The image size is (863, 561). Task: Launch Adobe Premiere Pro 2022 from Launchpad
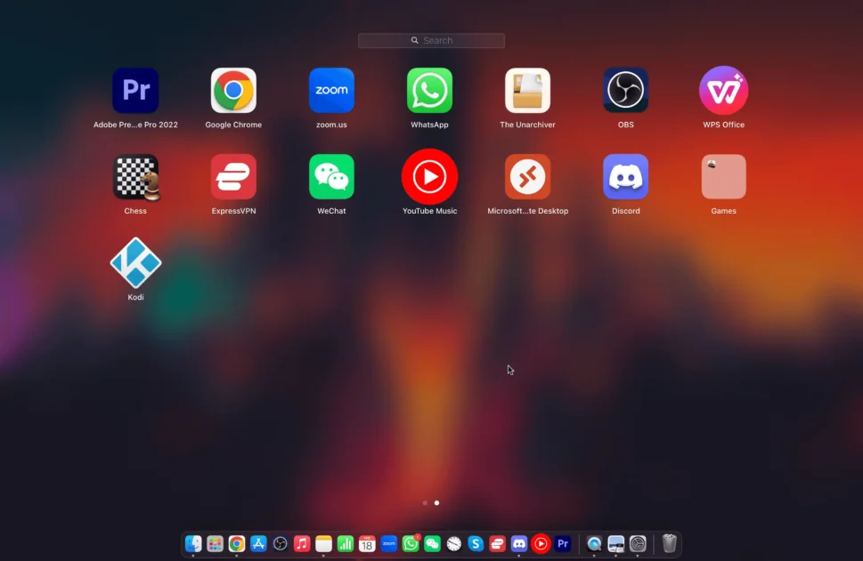[x=135, y=89]
